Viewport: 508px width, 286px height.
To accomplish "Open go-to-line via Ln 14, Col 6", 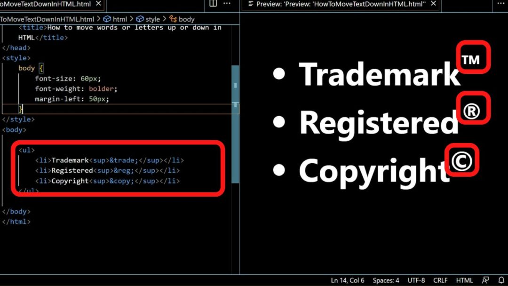I will pyautogui.click(x=348, y=280).
